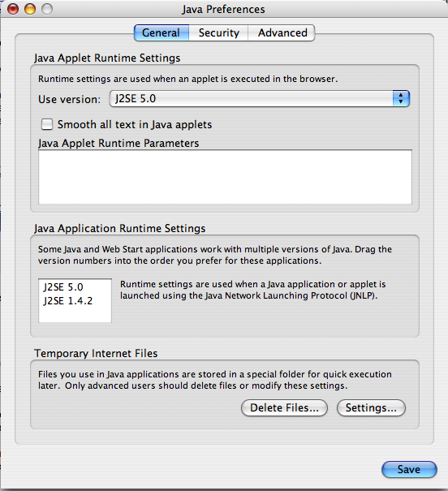Screen dimensions: 448x491
Task: Click the J2SE 5.0 version popup field
Action: (x=259, y=99)
